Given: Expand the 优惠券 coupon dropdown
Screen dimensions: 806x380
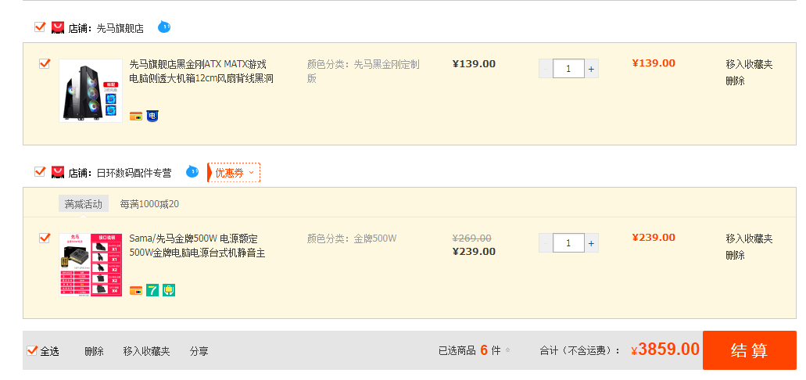Looking at the screenshot, I should point(234,173).
